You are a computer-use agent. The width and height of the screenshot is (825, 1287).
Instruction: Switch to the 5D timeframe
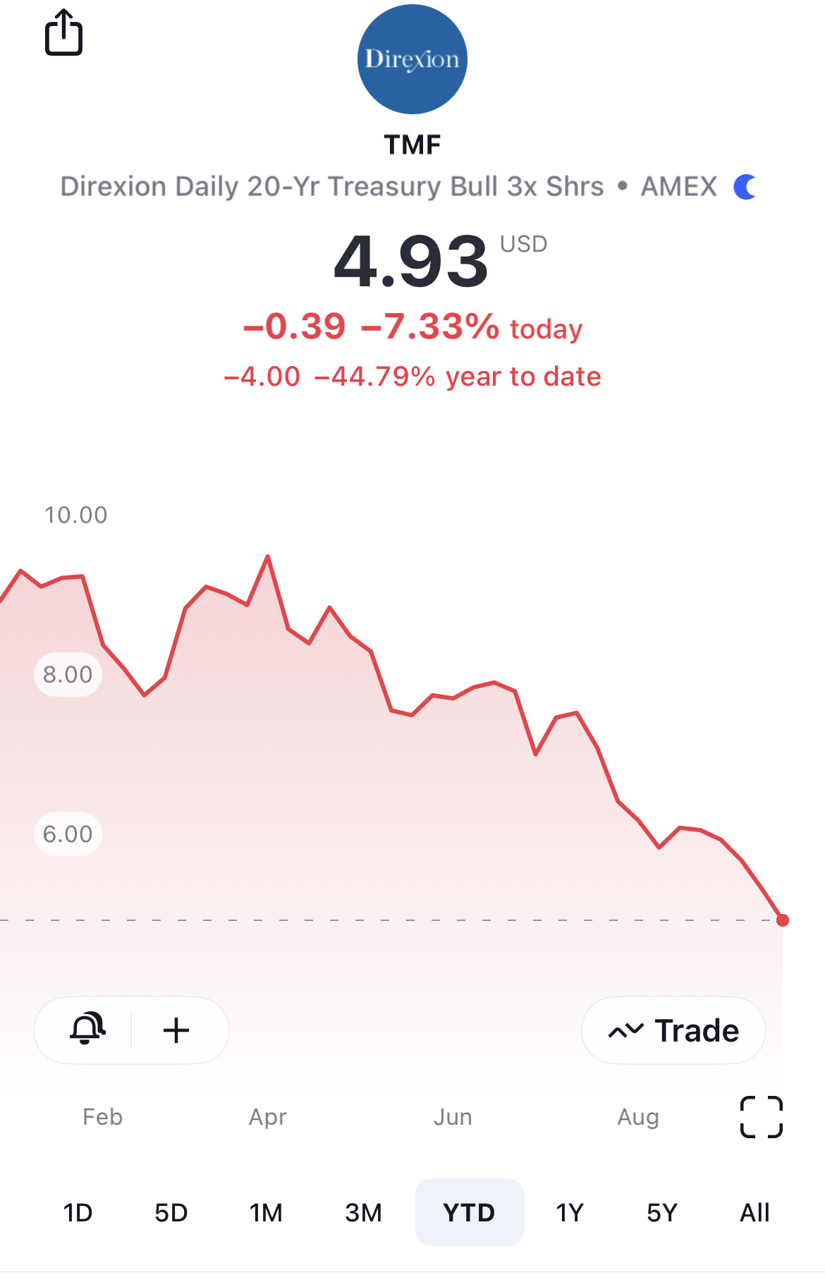coord(171,1213)
